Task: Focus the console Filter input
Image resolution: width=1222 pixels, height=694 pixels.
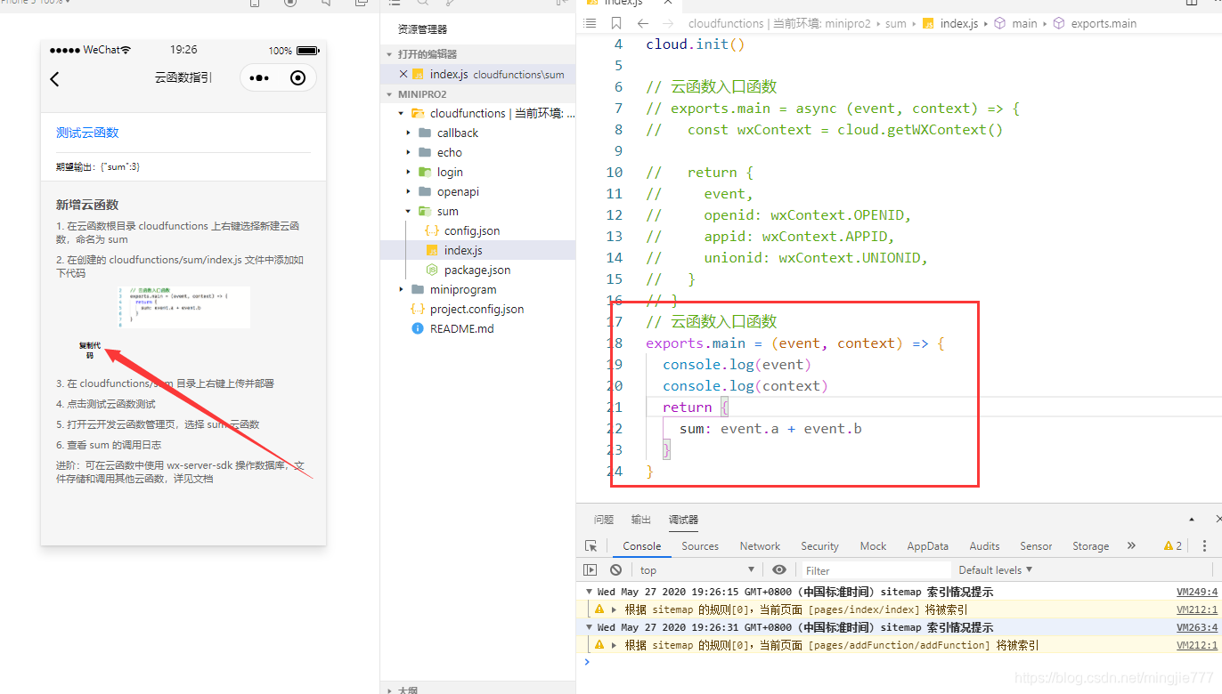Action: 875,570
